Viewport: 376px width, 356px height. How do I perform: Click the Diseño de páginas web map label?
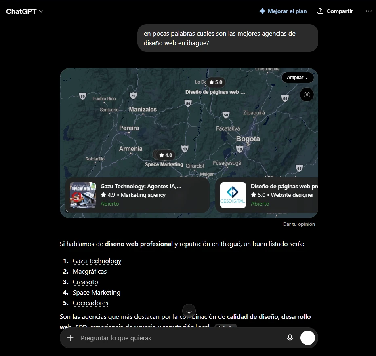[215, 92]
